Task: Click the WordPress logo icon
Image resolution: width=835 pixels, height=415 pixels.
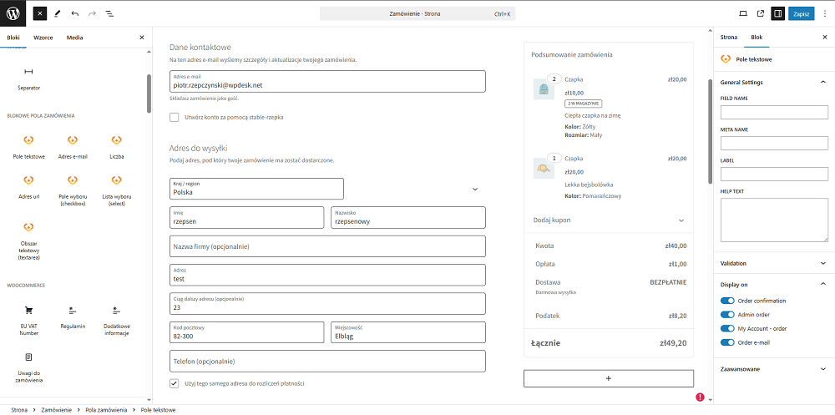Action: (x=13, y=13)
